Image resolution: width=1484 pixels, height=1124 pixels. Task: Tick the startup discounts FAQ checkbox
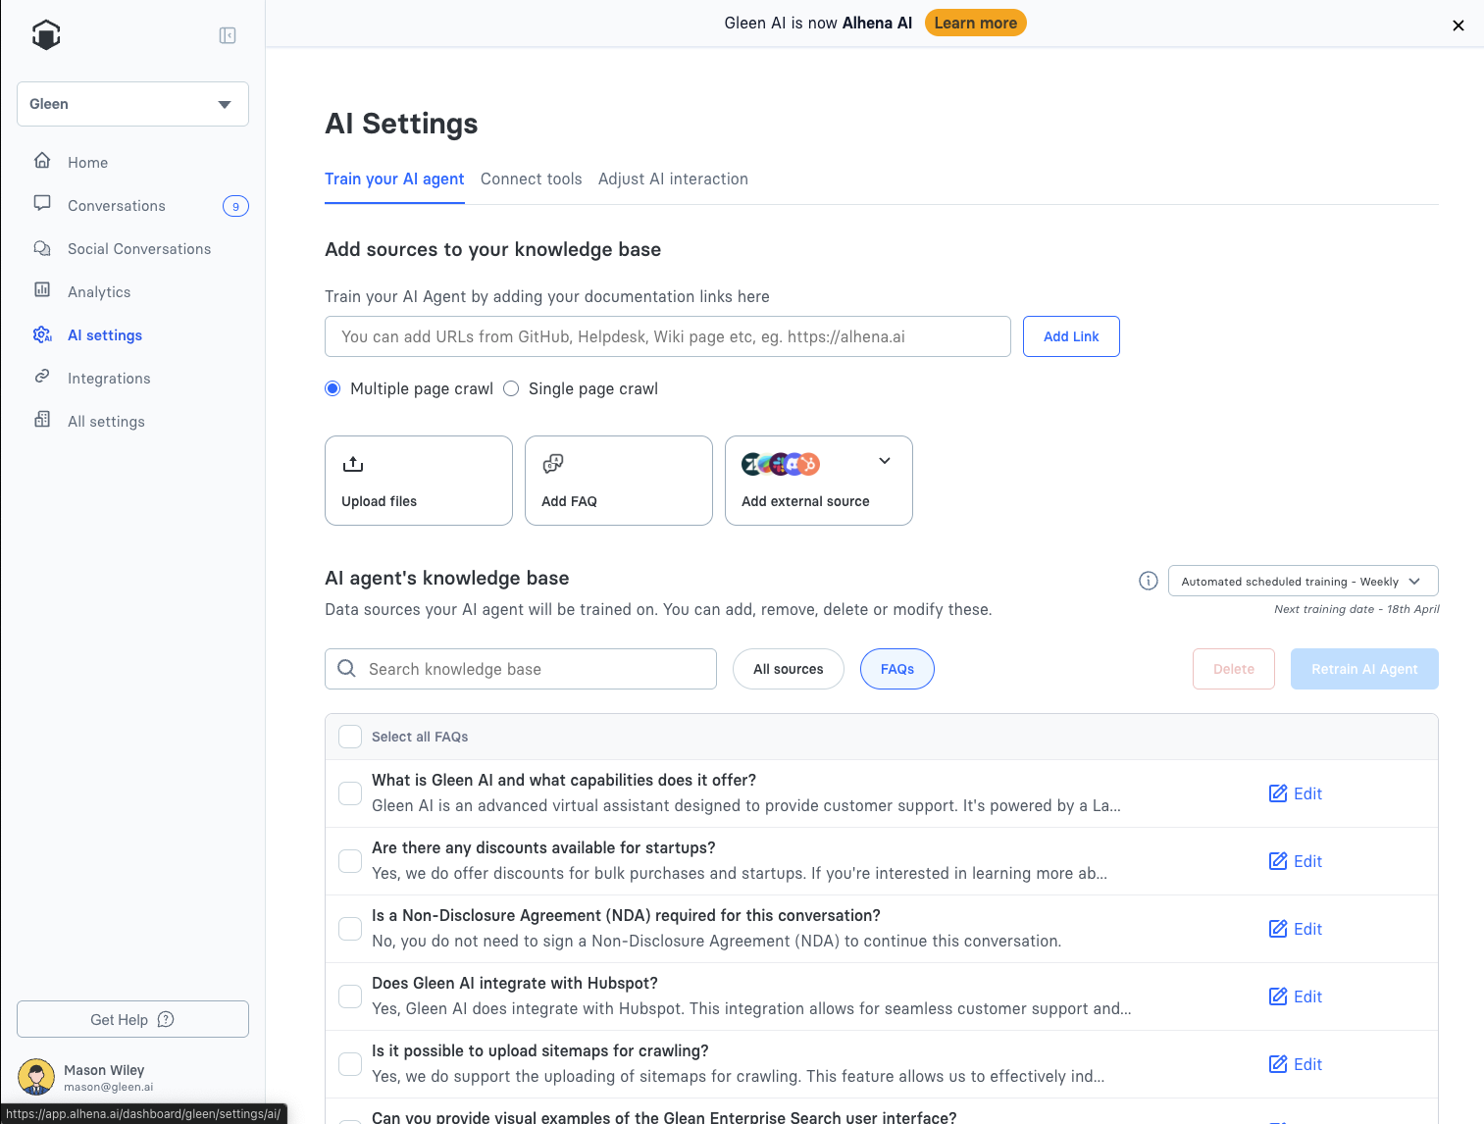point(350,861)
